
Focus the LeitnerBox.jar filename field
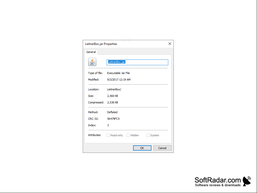point(137,62)
